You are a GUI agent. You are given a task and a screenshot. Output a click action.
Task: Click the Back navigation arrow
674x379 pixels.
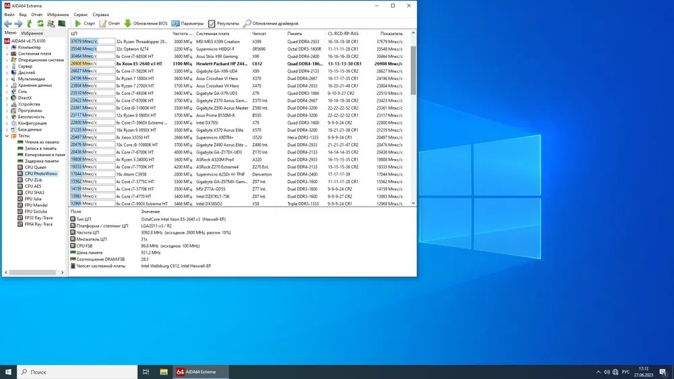click(7, 24)
